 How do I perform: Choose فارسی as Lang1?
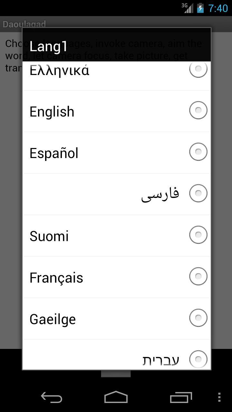pyautogui.click(x=198, y=193)
